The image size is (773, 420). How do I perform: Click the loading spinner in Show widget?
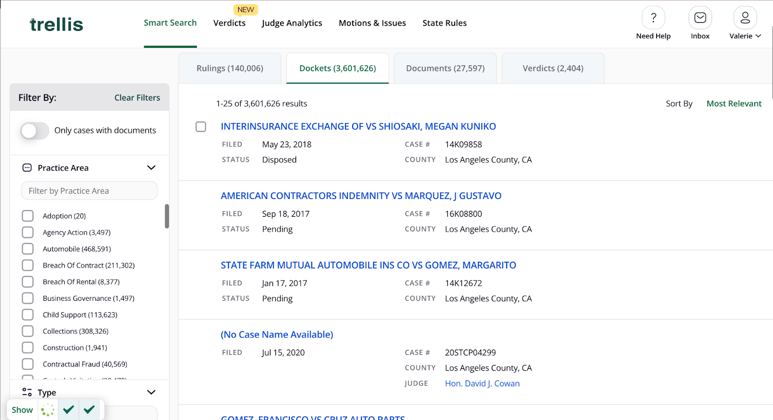point(47,410)
